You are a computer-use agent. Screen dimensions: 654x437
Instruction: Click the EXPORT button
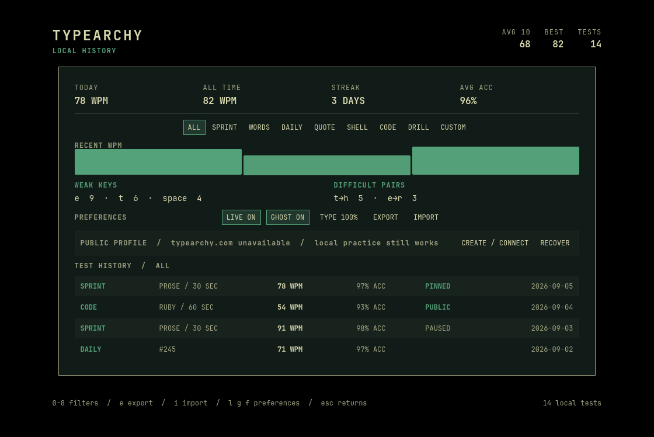coord(385,217)
